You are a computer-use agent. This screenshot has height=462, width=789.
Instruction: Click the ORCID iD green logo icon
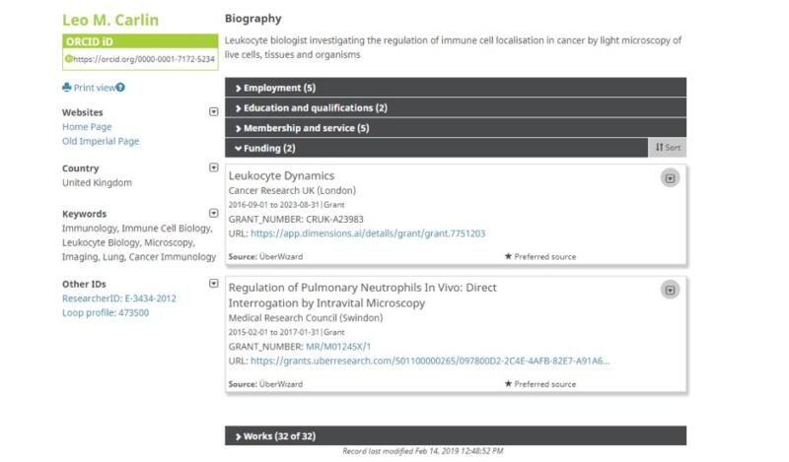point(68,59)
